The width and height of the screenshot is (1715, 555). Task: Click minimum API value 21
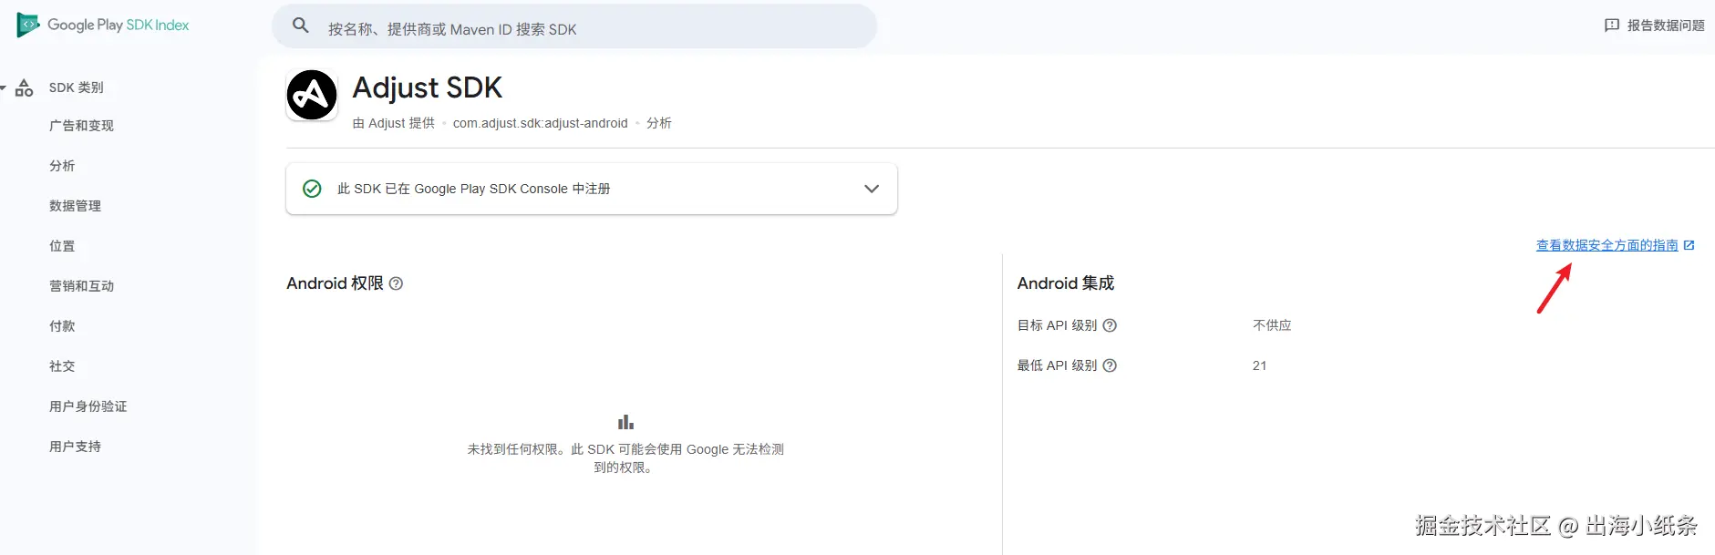1259,365
